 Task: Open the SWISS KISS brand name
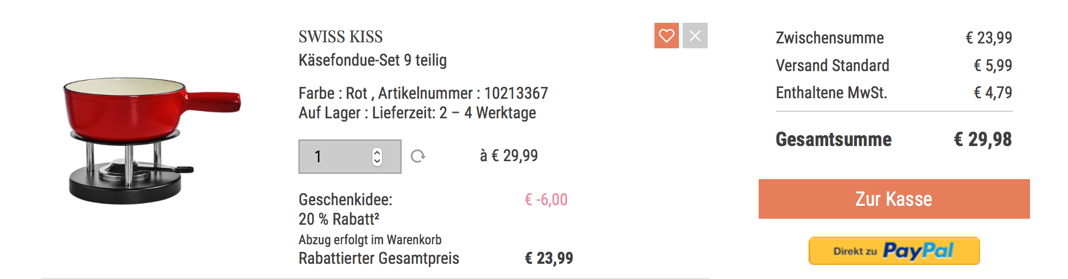[341, 37]
